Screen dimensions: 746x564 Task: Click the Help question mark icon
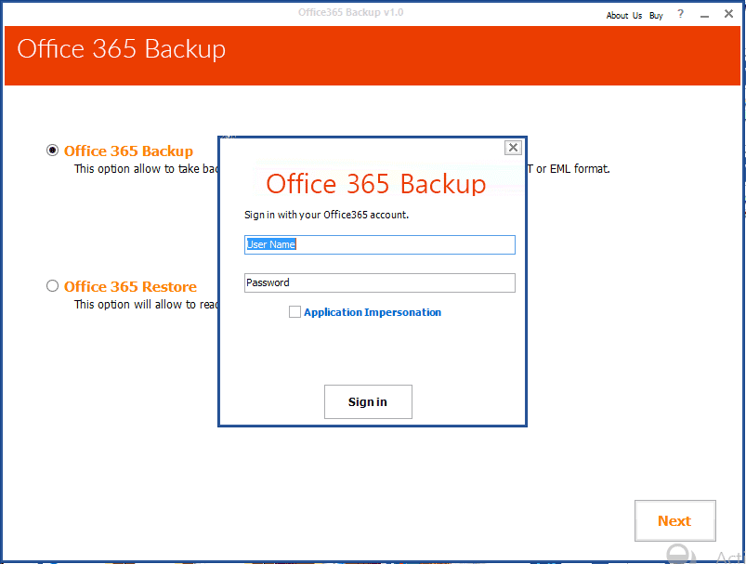click(x=680, y=14)
